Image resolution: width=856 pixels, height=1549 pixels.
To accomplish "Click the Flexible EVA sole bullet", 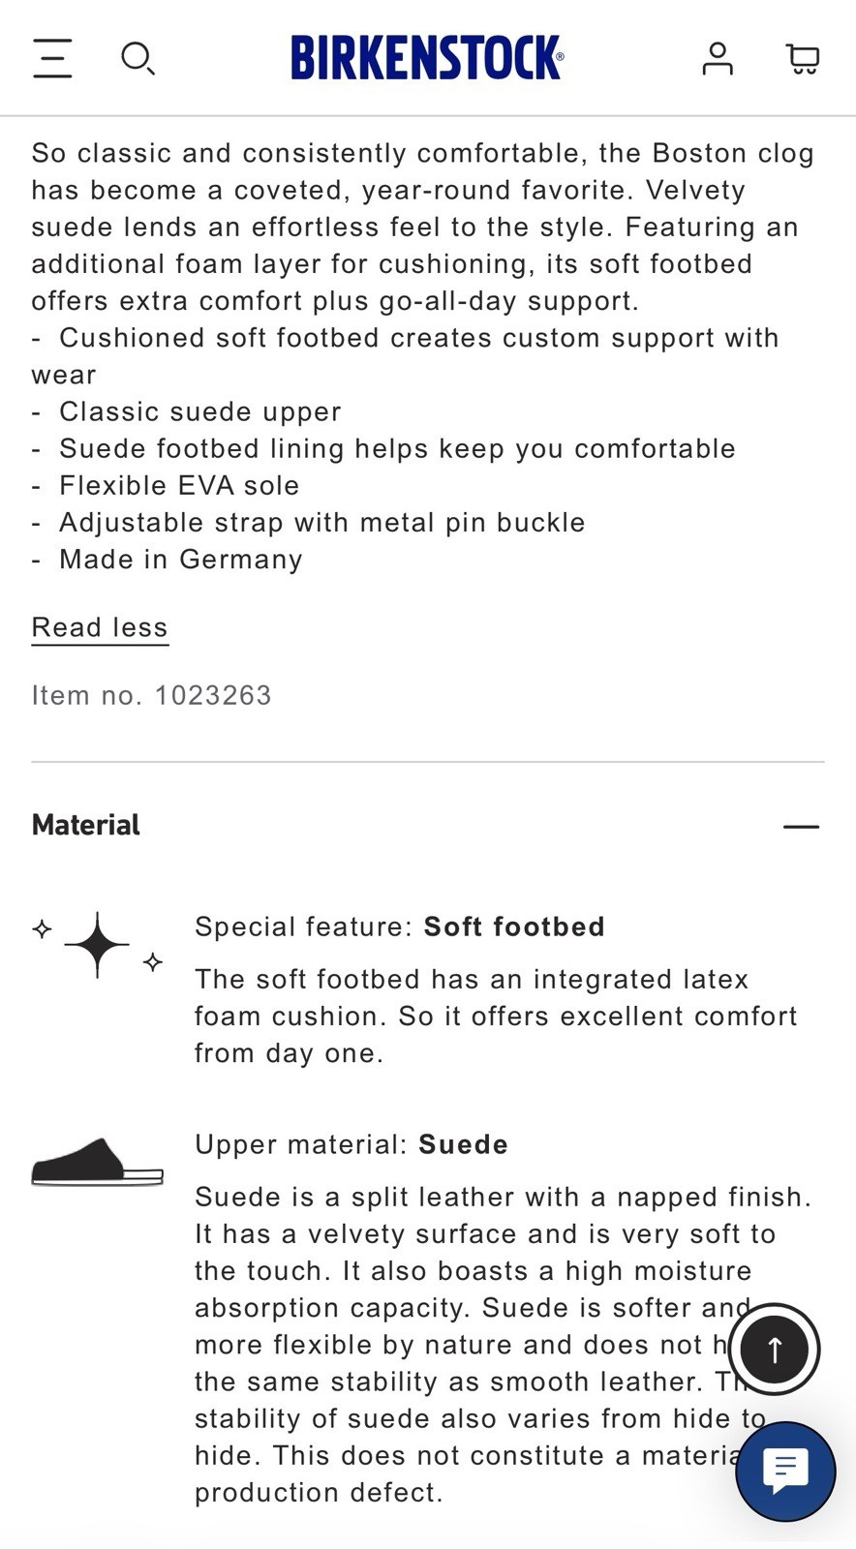I will tap(166, 486).
